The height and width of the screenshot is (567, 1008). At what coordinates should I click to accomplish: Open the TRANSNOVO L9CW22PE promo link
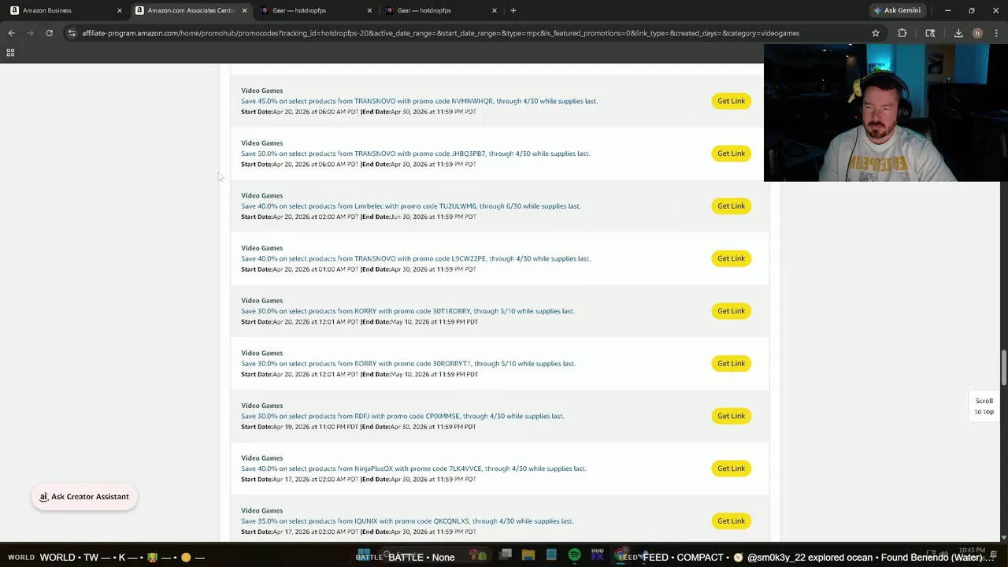[x=415, y=258]
